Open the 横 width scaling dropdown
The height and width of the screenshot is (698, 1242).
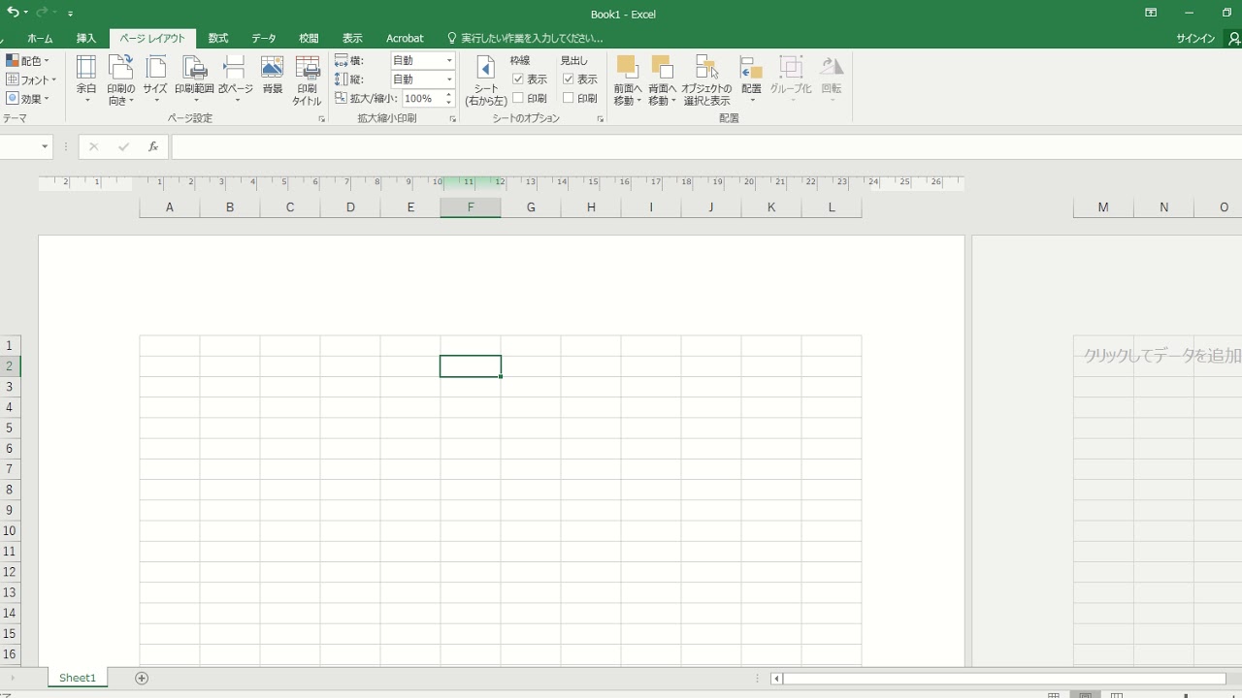449,60
